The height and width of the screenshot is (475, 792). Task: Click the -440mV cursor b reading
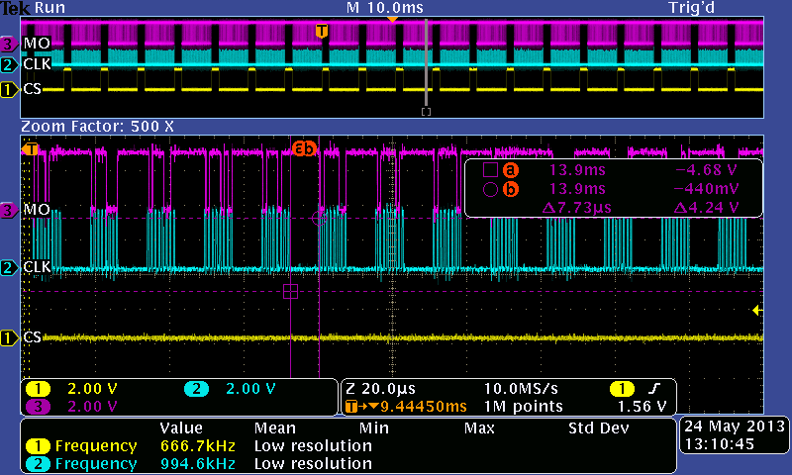tap(706, 189)
